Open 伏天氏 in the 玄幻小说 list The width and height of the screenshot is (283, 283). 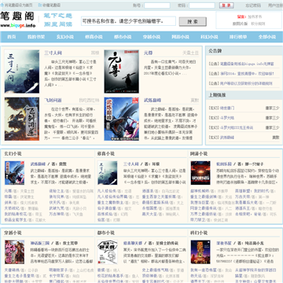point(55,203)
